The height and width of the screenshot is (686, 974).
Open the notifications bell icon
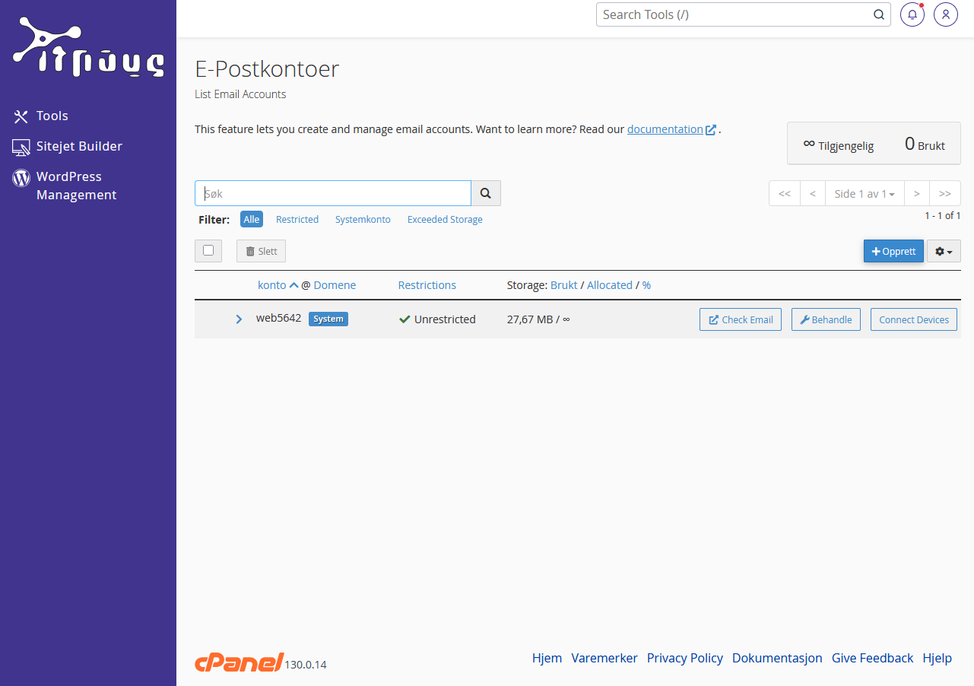pyautogui.click(x=912, y=14)
